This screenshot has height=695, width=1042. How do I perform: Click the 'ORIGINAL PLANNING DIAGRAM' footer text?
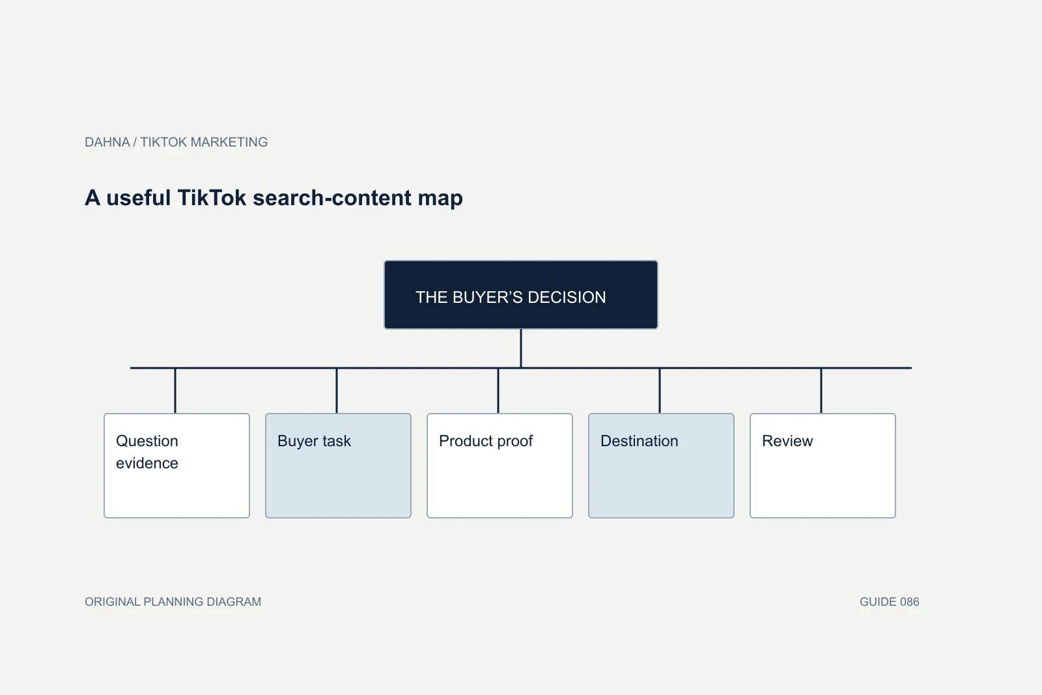pyautogui.click(x=173, y=602)
